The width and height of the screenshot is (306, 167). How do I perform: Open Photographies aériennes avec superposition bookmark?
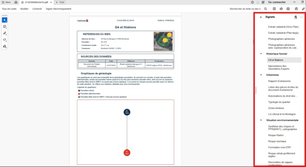click(x=283, y=46)
